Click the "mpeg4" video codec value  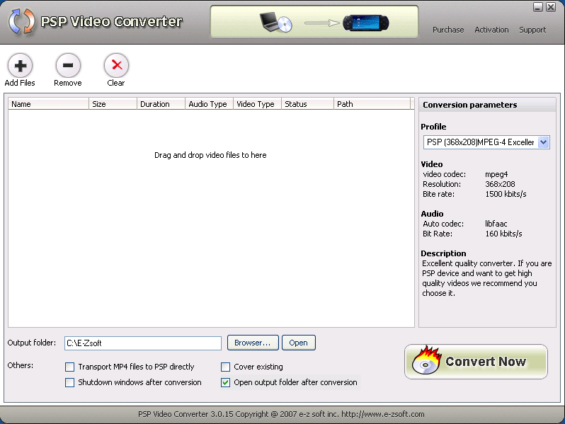(x=496, y=174)
